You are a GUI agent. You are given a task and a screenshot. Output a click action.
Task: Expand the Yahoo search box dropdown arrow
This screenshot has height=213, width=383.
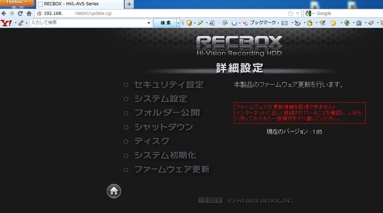pyautogui.click(x=148, y=23)
